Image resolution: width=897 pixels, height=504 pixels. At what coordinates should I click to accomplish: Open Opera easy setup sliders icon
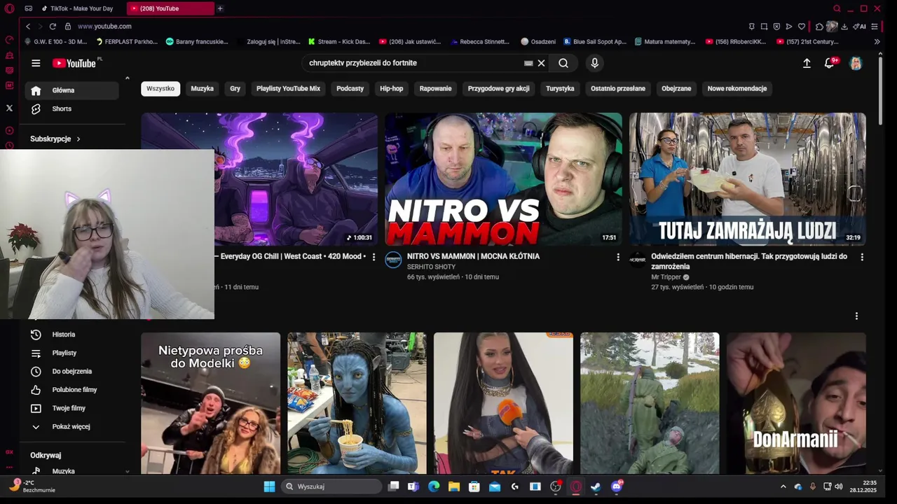point(874,27)
